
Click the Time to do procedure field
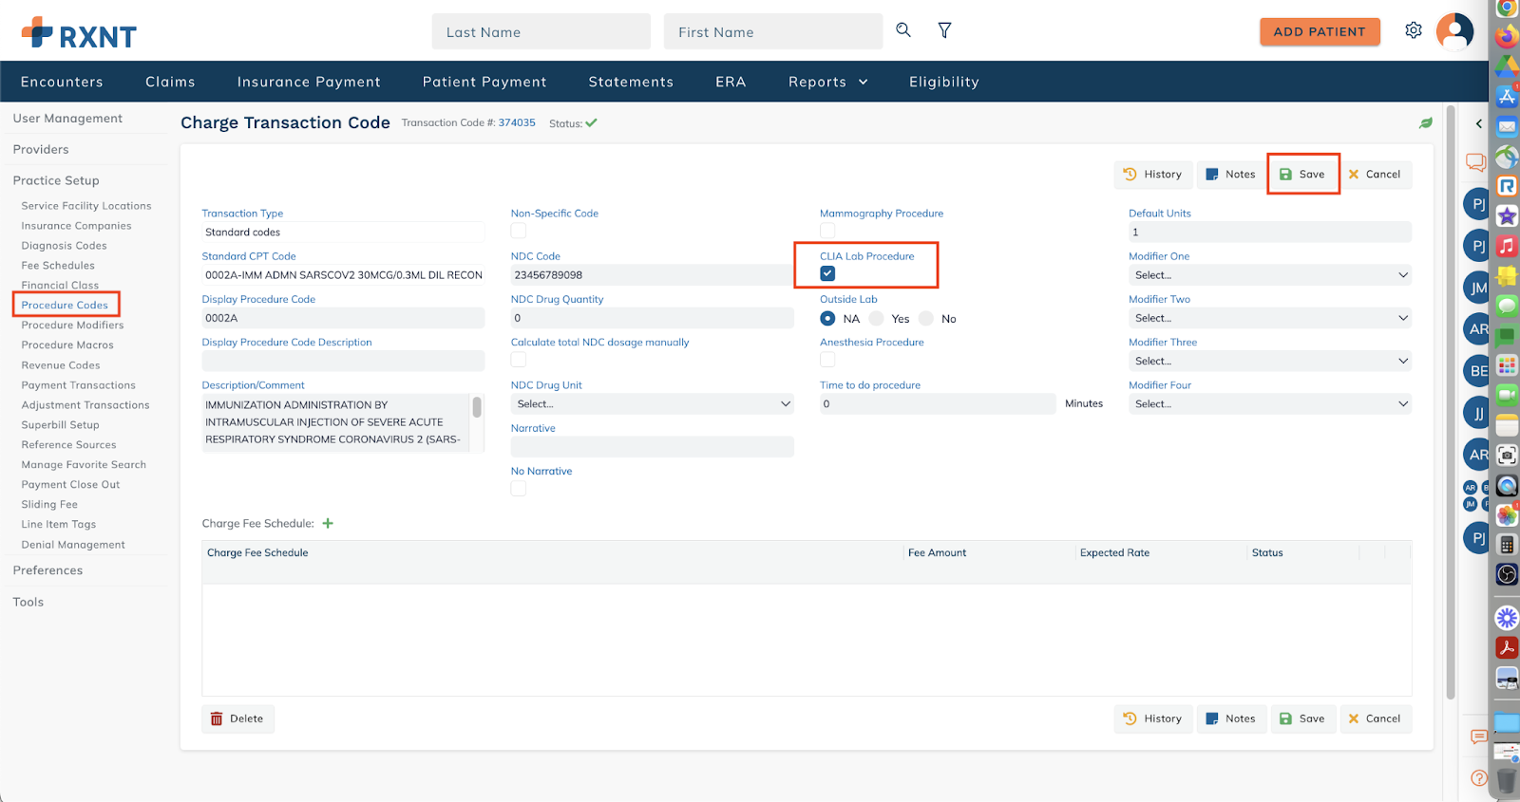[938, 404]
